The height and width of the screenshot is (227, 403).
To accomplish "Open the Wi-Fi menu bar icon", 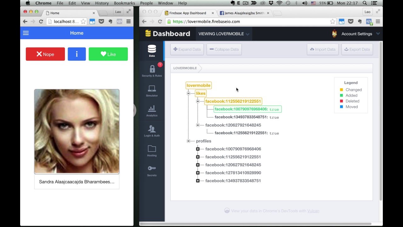I will click(x=279, y=3).
